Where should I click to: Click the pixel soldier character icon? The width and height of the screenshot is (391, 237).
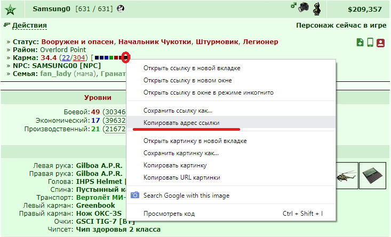pos(317,9)
